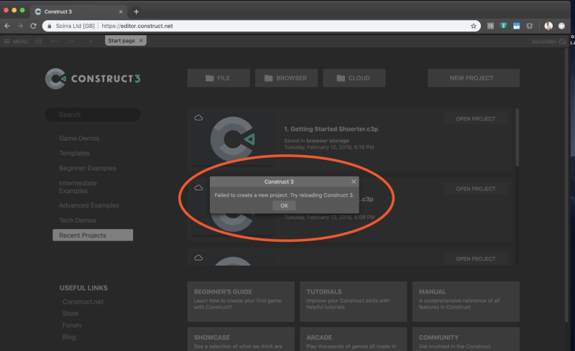Viewport: 575px width, 351px height.
Task: Click the Save icon in the toolbar
Action: [39, 41]
